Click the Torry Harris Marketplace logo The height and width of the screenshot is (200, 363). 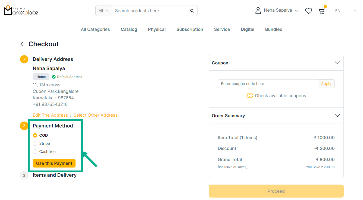[21, 11]
